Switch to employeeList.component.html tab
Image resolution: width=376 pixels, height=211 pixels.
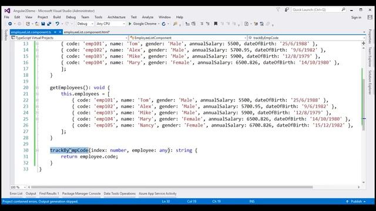(86, 32)
